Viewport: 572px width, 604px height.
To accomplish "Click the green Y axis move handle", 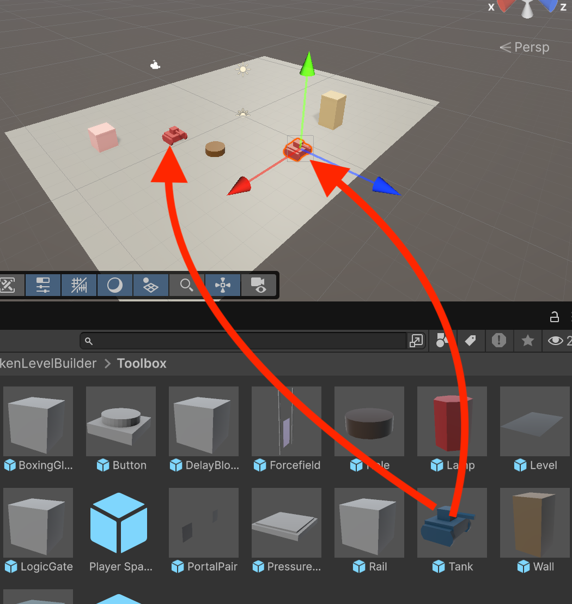I will click(308, 64).
